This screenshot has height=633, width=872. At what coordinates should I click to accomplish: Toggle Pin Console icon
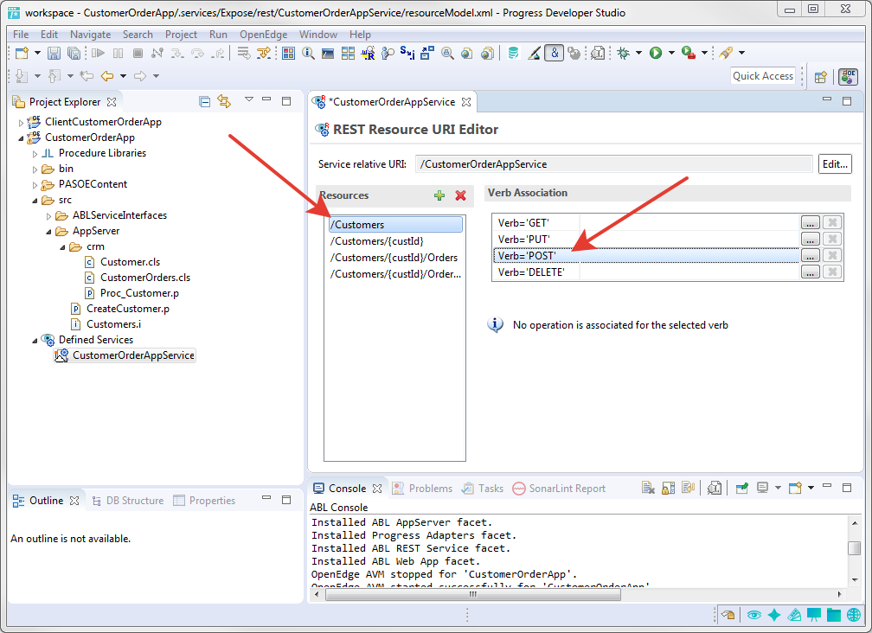(742, 488)
